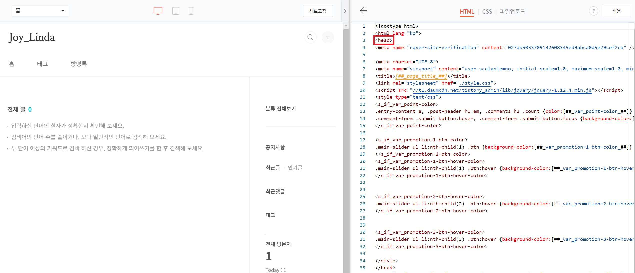Open the 홈 page selector dropdown
This screenshot has width=635, height=273.
(40, 11)
